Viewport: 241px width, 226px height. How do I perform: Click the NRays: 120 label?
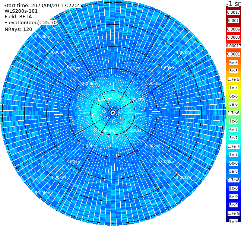(x=18, y=29)
